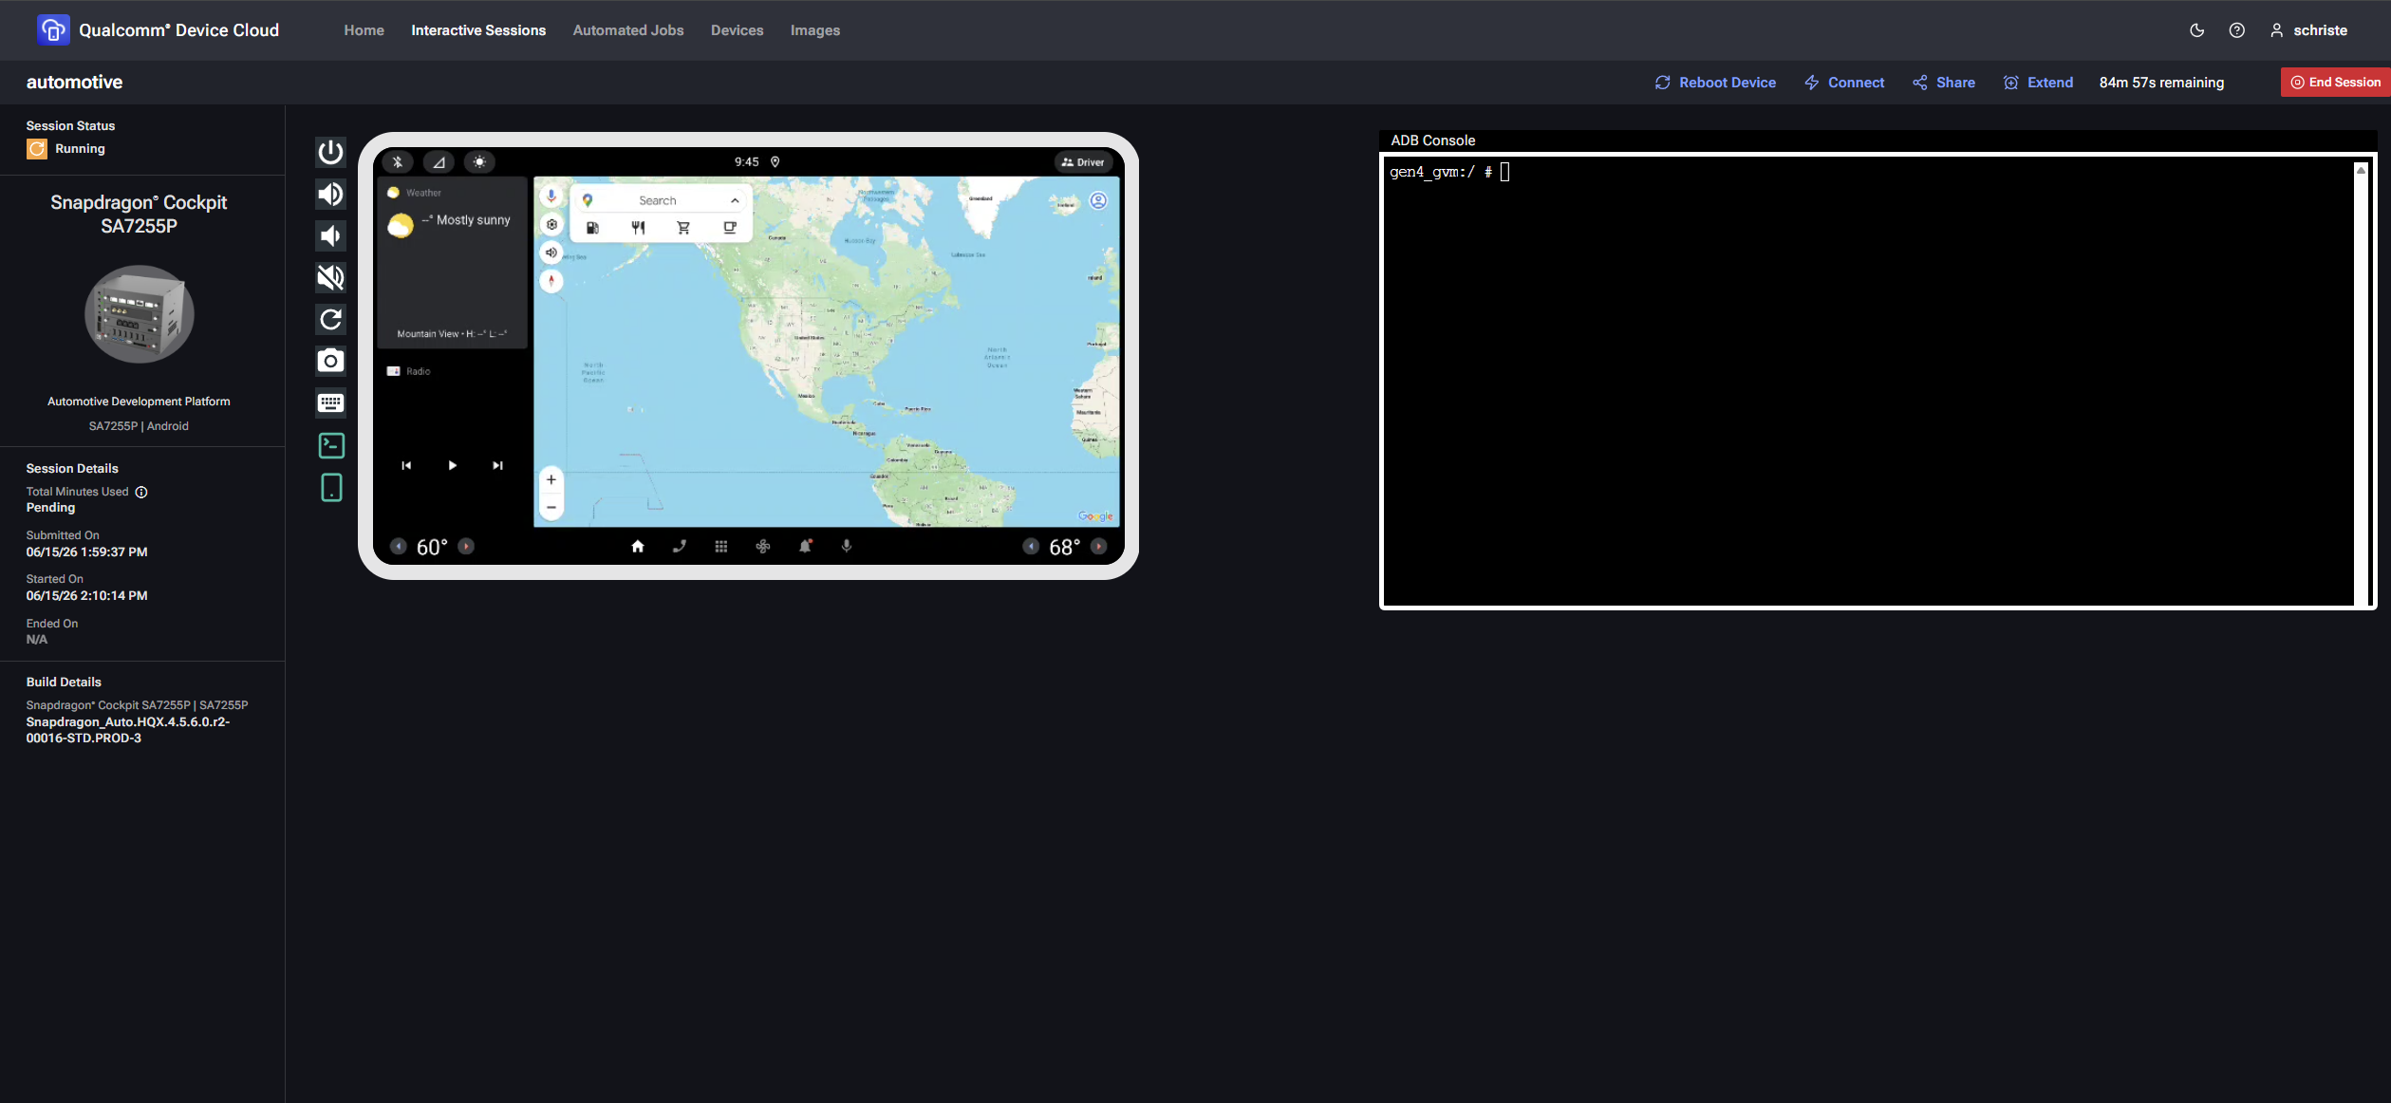
Task: Open the schriste user account menu
Action: click(x=2309, y=30)
